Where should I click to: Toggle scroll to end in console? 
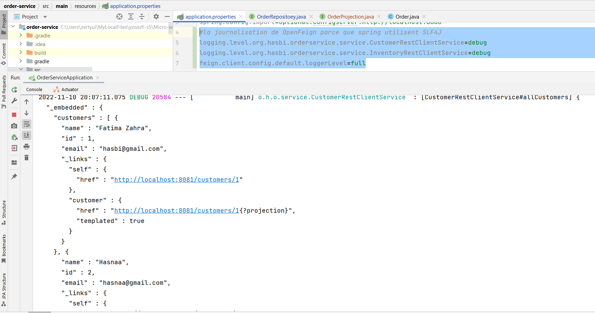tap(26, 135)
